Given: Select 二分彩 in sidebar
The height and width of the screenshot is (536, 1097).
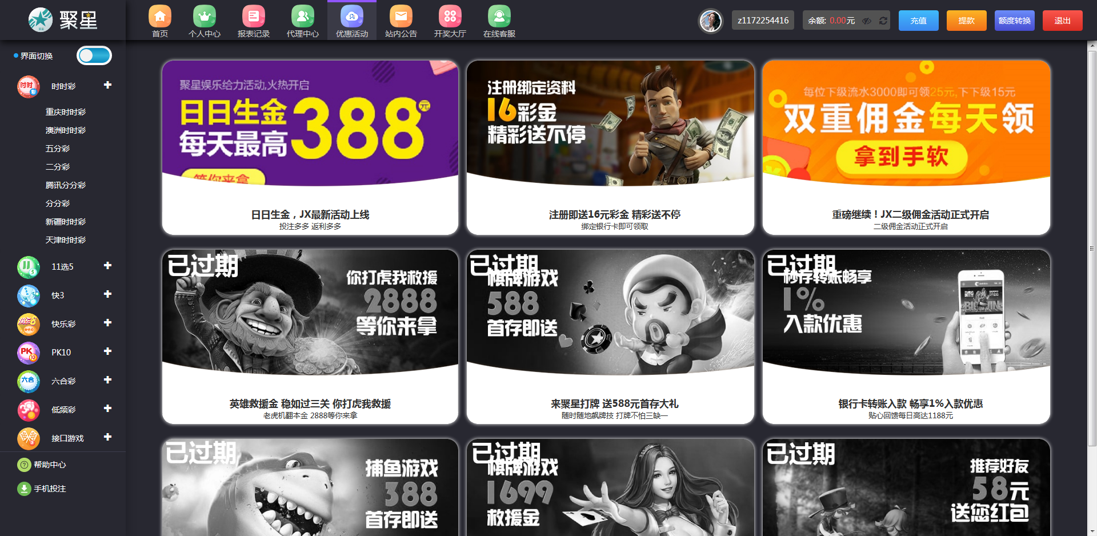Looking at the screenshot, I should point(58,167).
